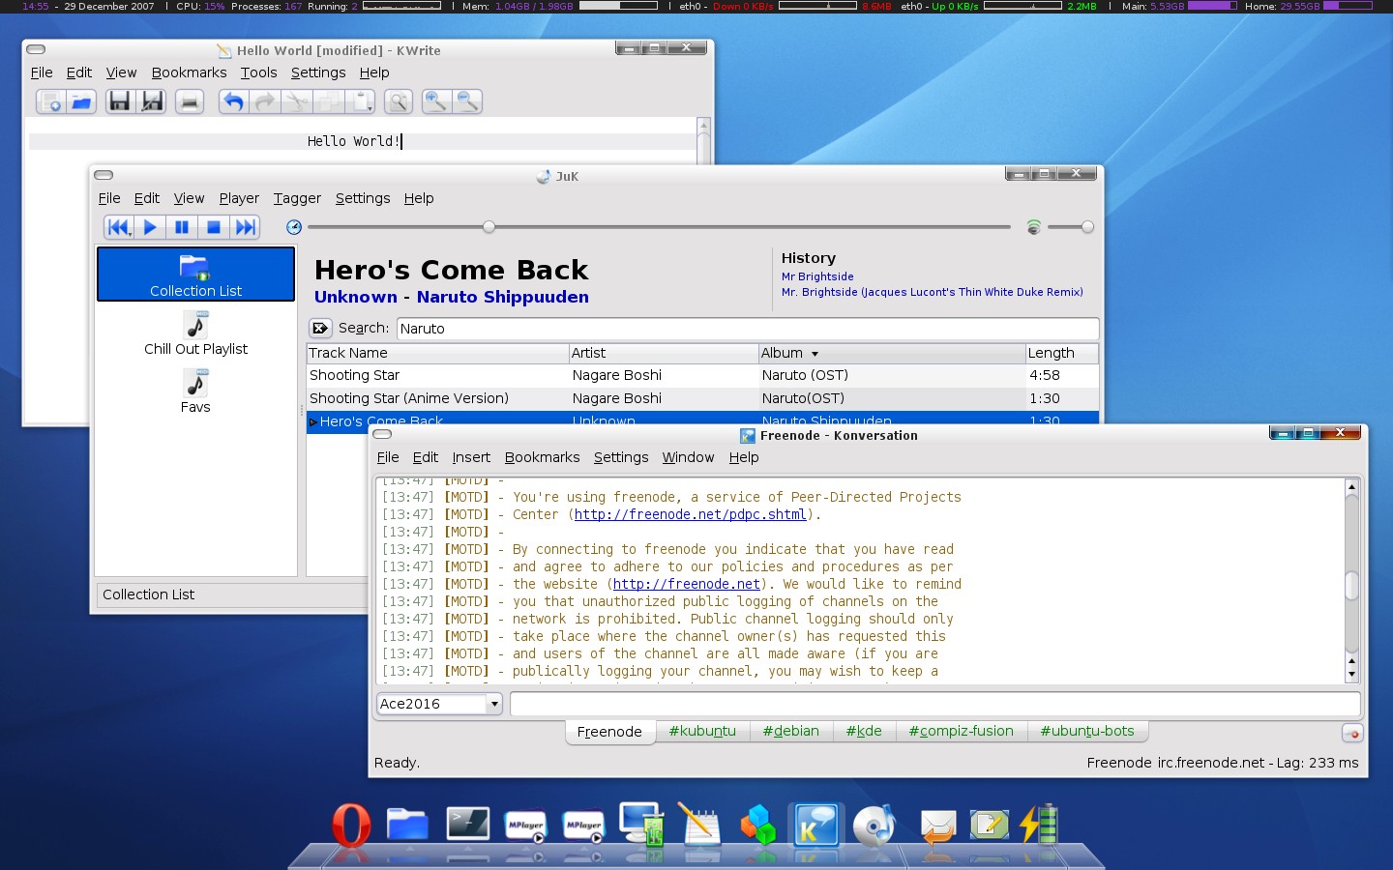Launch Opera from the dock
The height and width of the screenshot is (870, 1393).
pos(351,826)
